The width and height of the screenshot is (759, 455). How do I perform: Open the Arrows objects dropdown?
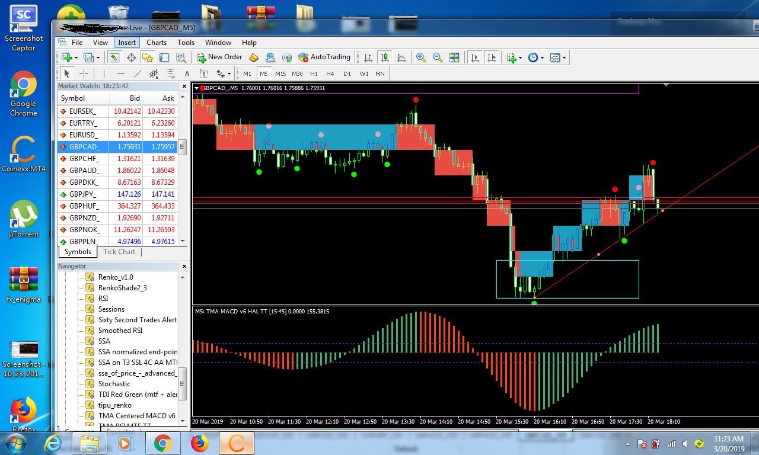pyautogui.click(x=223, y=73)
